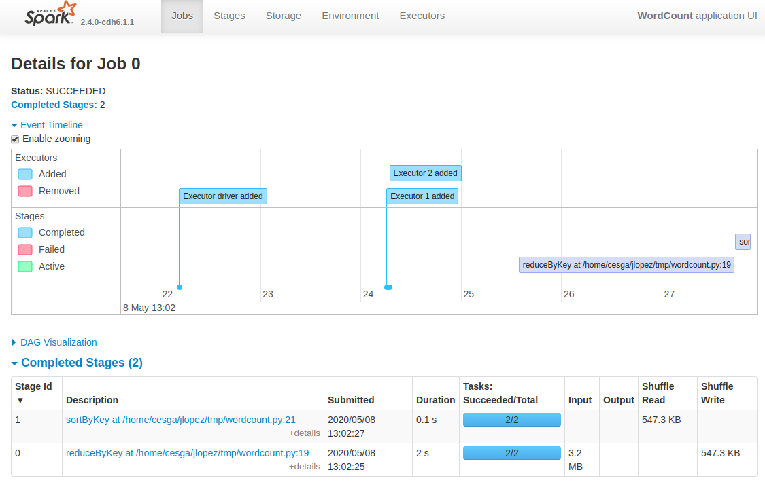This screenshot has width=765, height=489.
Task: Click the 2020/05/08 13:02:27 submitted time
Action: tap(352, 426)
